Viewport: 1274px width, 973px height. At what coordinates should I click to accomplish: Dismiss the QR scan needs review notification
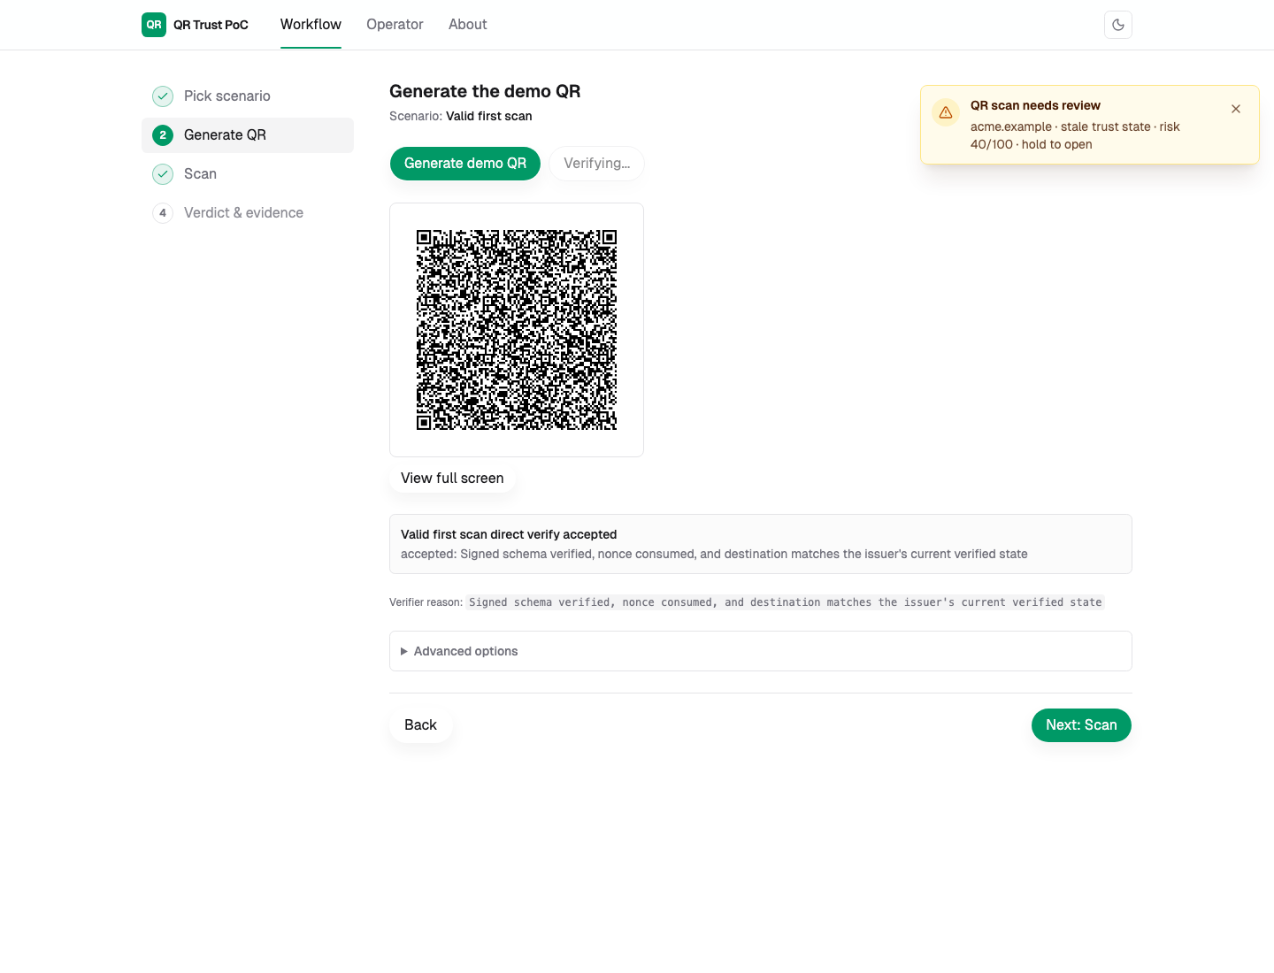click(x=1236, y=109)
